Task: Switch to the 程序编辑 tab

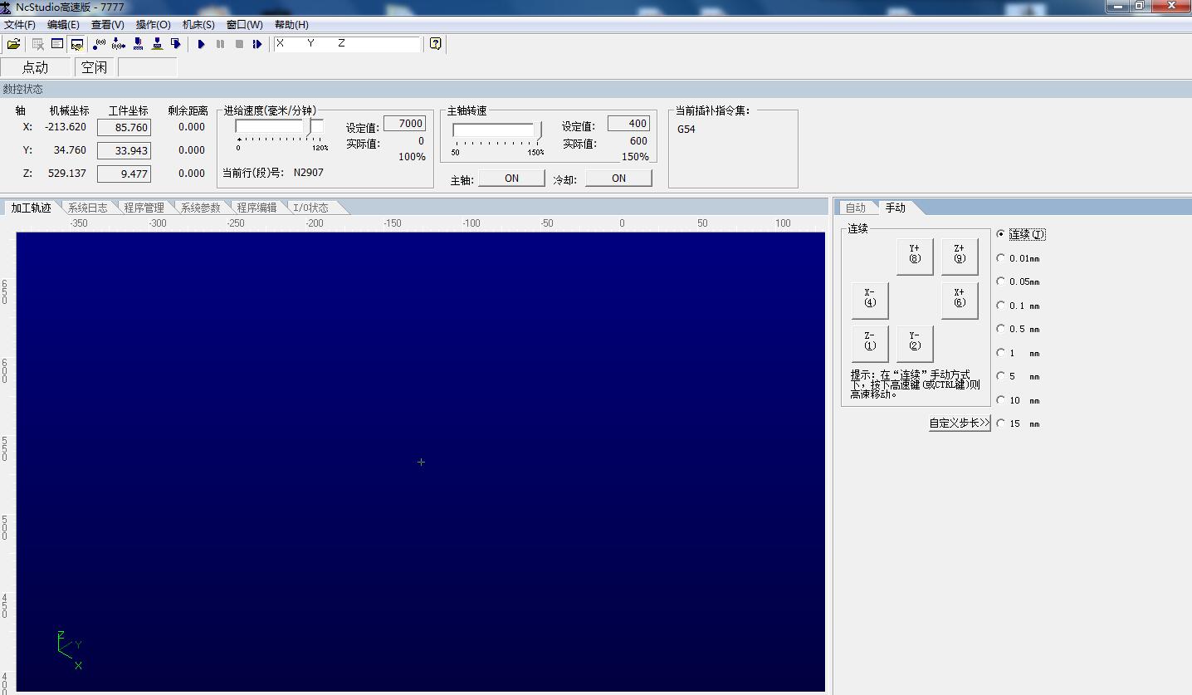Action: 256,208
